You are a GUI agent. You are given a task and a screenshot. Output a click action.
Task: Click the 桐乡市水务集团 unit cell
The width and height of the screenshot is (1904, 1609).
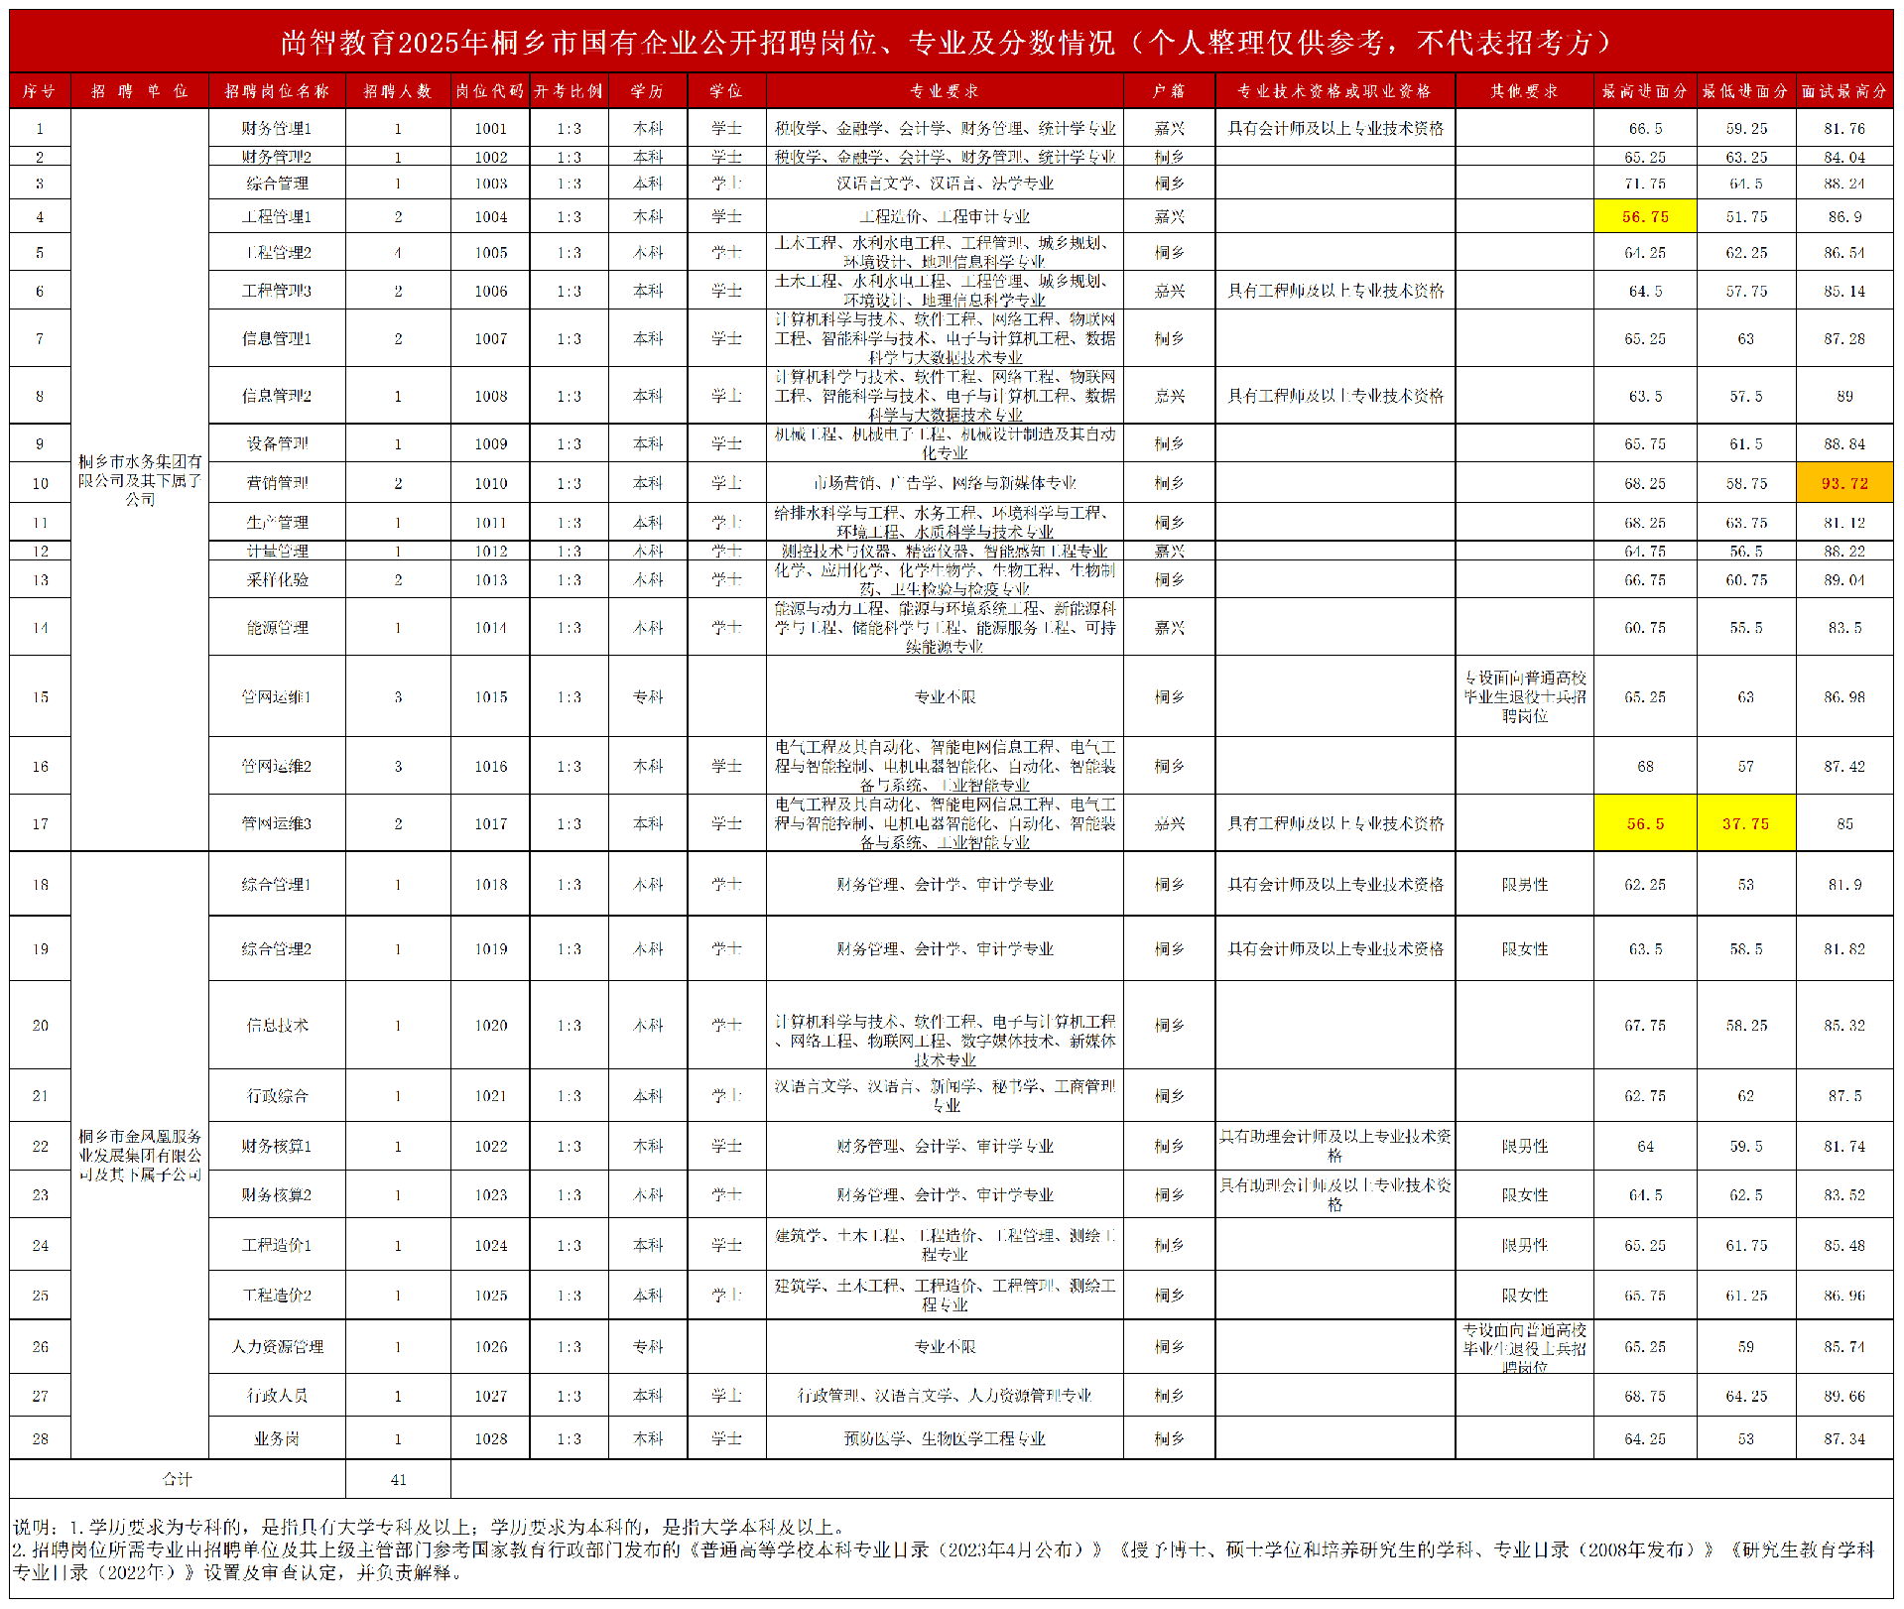pyautogui.click(x=140, y=480)
